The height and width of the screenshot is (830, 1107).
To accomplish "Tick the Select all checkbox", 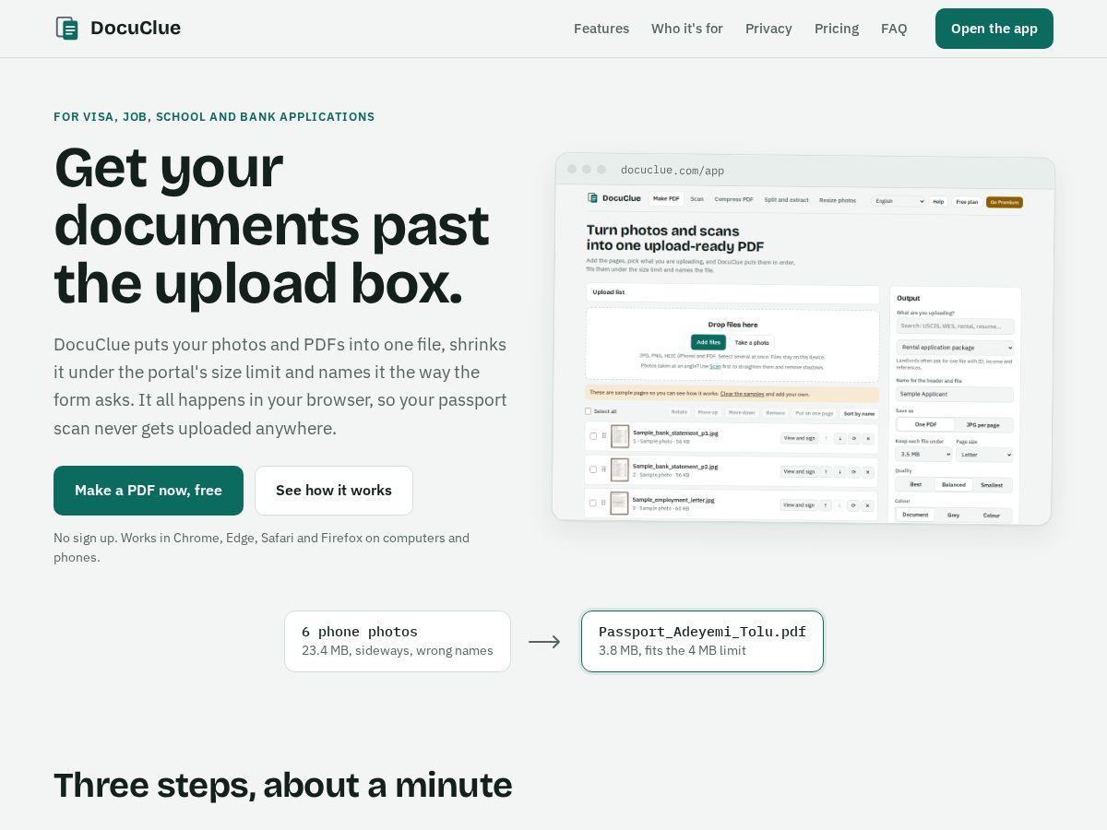I will tap(589, 411).
